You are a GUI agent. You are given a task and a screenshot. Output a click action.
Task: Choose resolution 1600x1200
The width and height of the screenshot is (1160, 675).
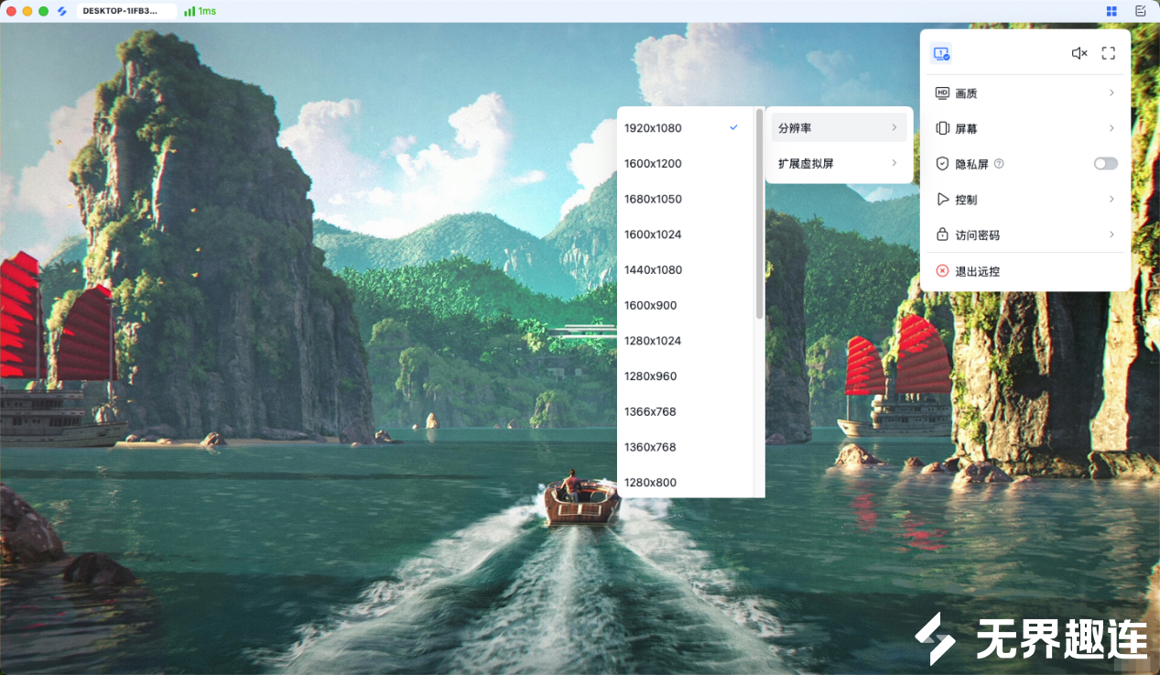point(685,163)
